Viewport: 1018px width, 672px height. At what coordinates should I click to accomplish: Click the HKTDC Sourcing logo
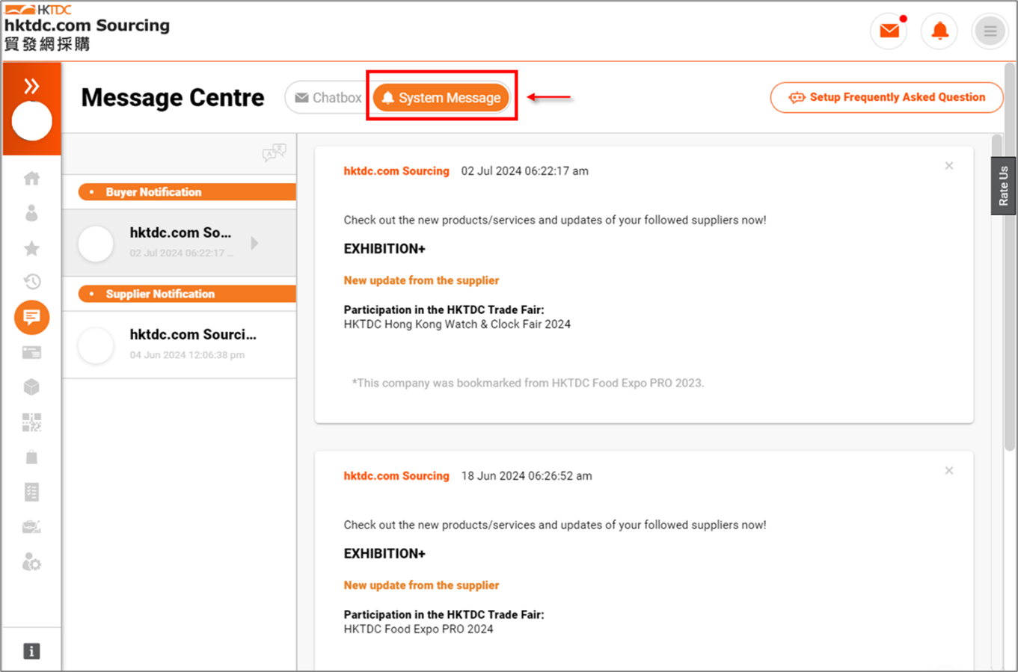87,28
